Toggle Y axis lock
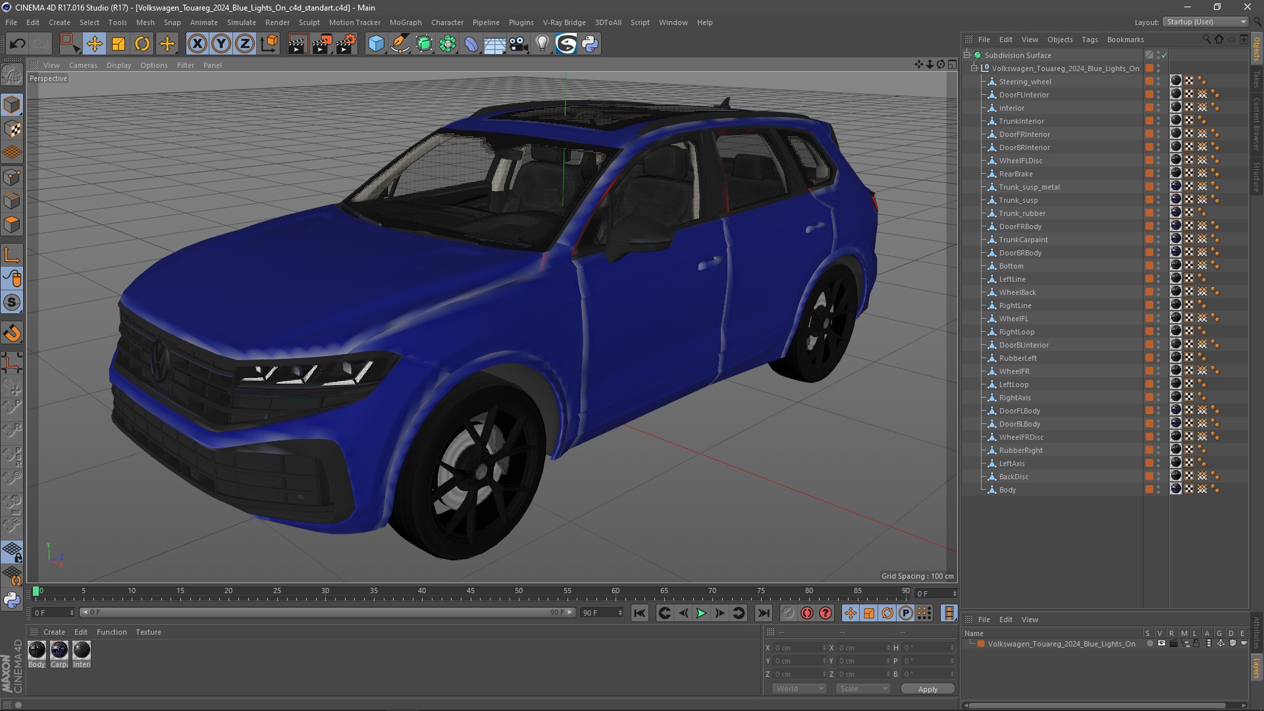 (x=221, y=44)
